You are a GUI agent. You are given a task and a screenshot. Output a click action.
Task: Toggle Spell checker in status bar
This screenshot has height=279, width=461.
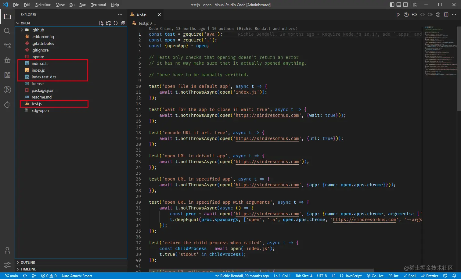[410, 276]
